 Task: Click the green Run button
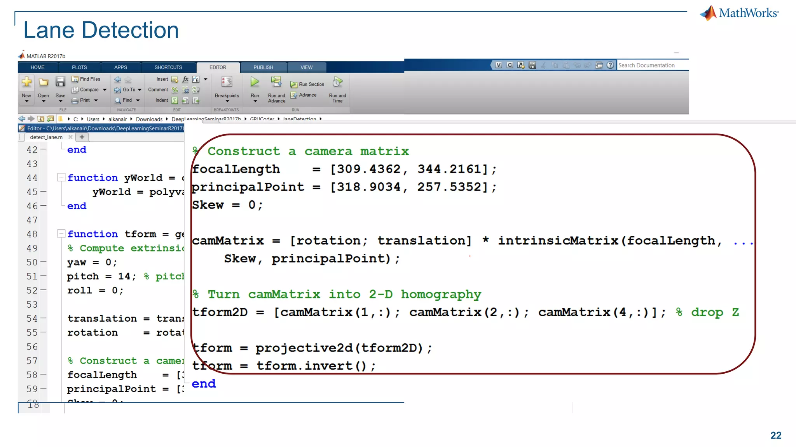click(x=255, y=82)
